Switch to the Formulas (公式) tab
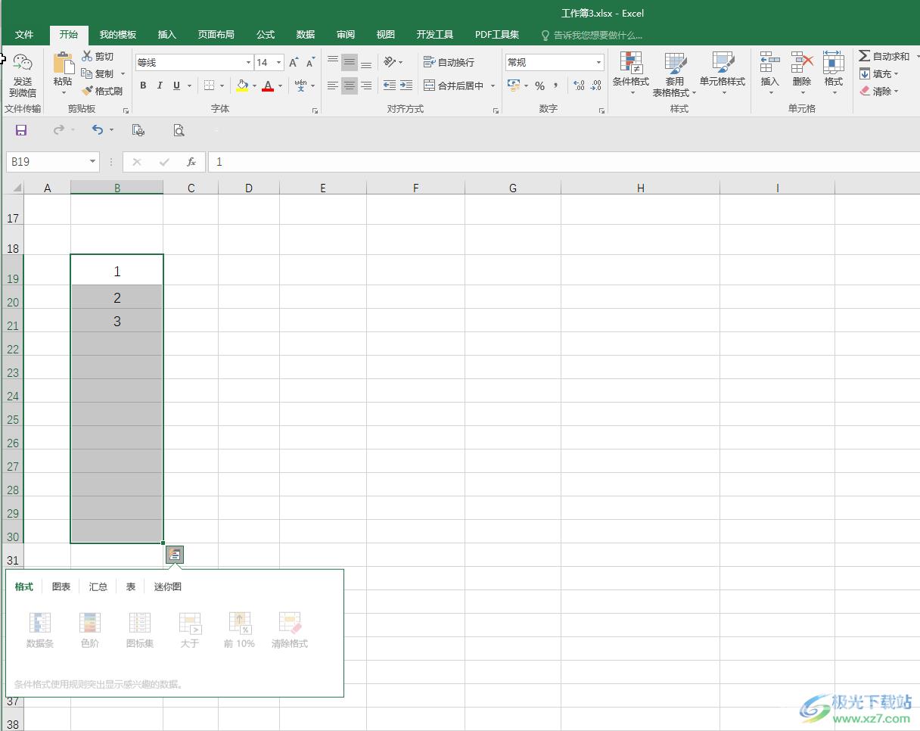The image size is (920, 731). (x=266, y=35)
